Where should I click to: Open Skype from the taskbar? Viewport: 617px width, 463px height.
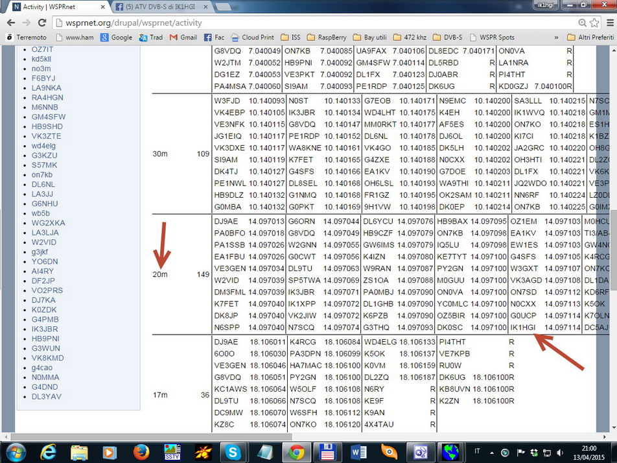click(233, 453)
